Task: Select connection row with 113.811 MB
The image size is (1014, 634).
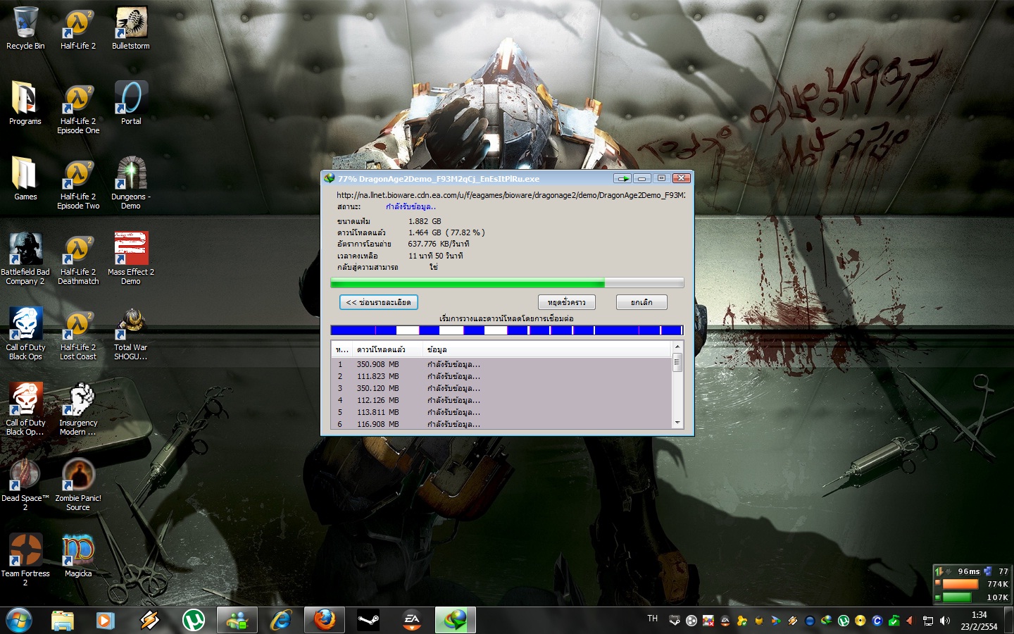Action: 501,412
